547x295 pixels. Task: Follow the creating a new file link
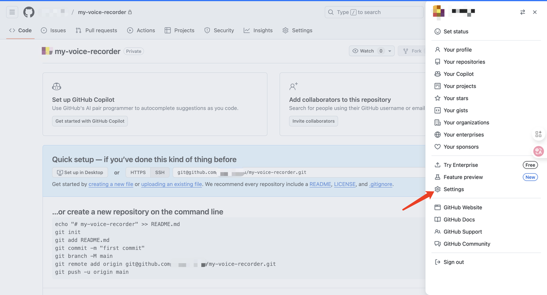[x=111, y=184]
